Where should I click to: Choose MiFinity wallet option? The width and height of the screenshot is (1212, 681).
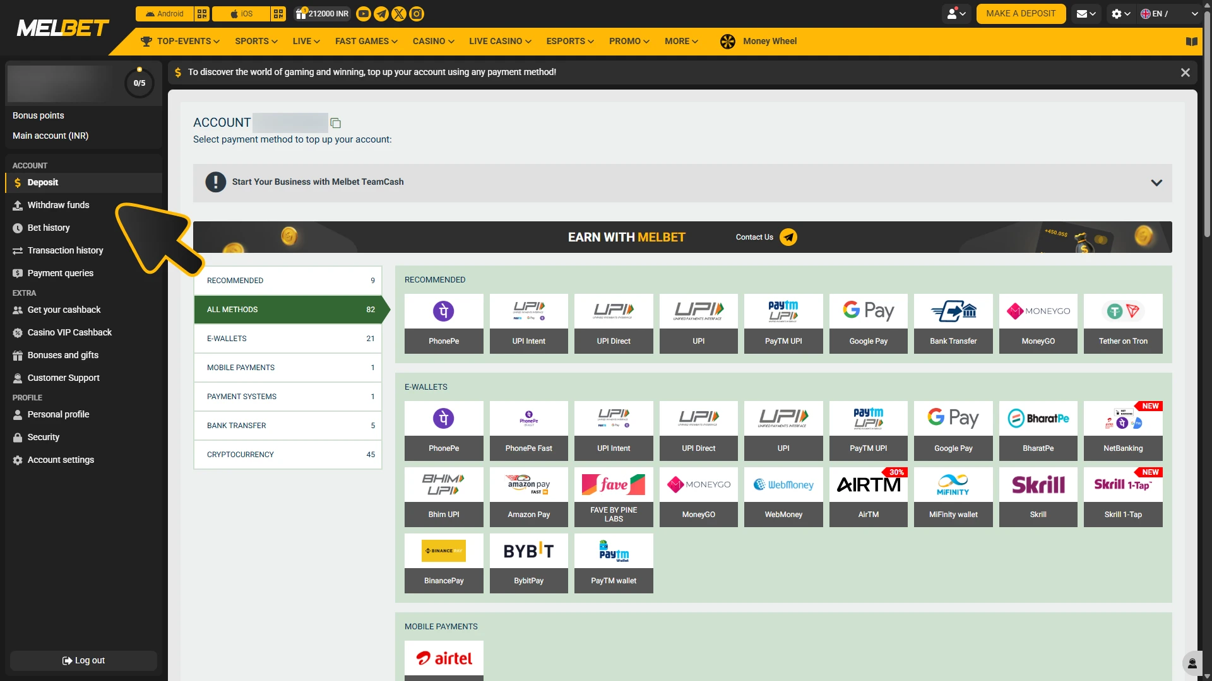click(x=953, y=497)
